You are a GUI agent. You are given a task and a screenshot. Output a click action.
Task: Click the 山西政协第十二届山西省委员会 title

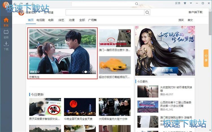[176, 104]
